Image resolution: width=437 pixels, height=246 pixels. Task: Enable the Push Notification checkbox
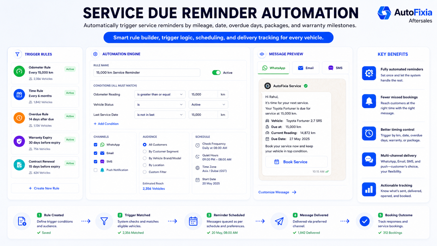point(95,170)
